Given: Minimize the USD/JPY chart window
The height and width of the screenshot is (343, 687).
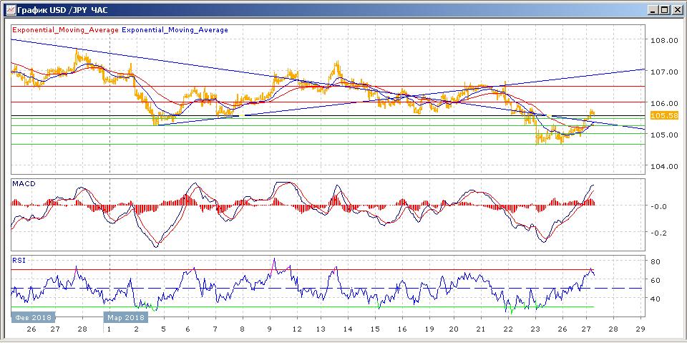Looking at the screenshot, I should [x=653, y=9].
